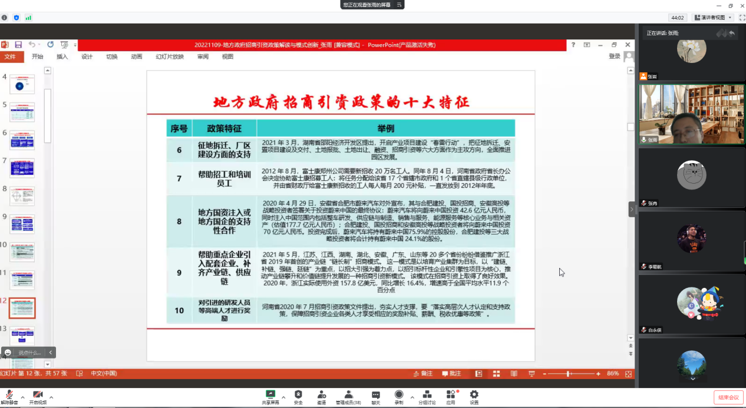Switch to normal view in status bar

tap(478, 374)
